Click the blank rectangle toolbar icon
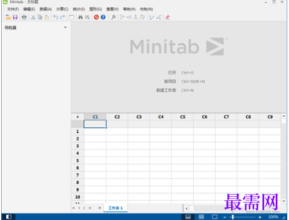This screenshot has width=289, height=220. (x=72, y=17)
